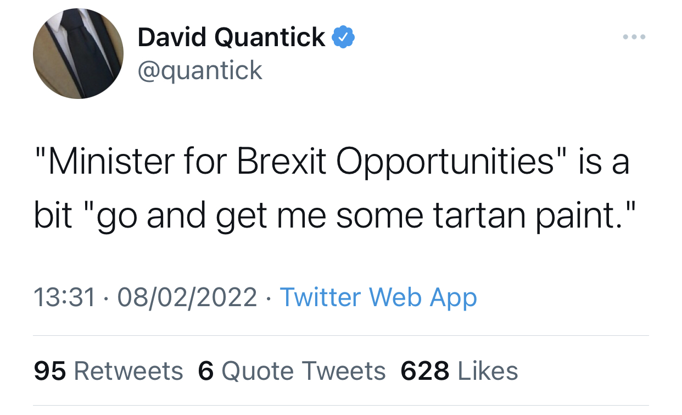
Task: Follow the Twitter Web App source link
Action: pyautogui.click(x=378, y=297)
